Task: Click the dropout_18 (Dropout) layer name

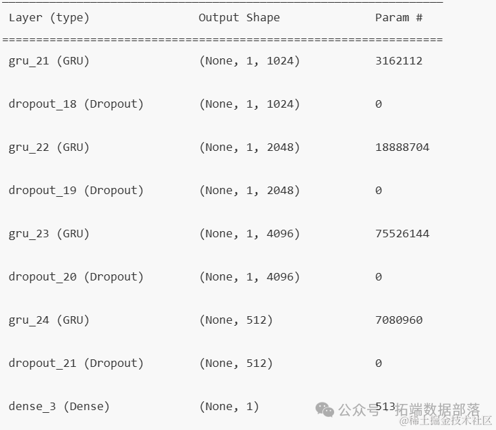Action: click(x=76, y=104)
